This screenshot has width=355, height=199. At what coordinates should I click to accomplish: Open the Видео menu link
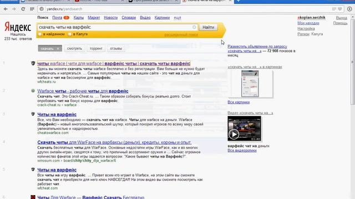pyautogui.click(x=145, y=18)
